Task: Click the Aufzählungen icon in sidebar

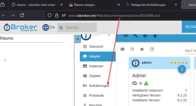Action: (x=85, y=86)
